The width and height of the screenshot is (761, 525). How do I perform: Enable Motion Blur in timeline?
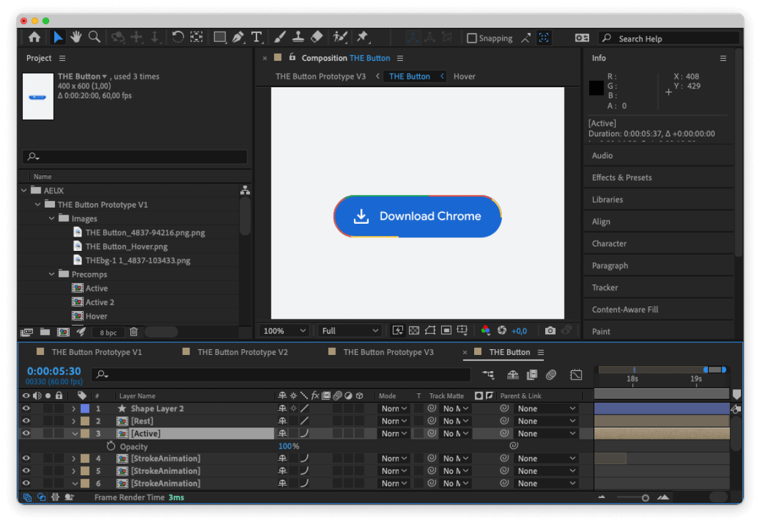(551, 374)
